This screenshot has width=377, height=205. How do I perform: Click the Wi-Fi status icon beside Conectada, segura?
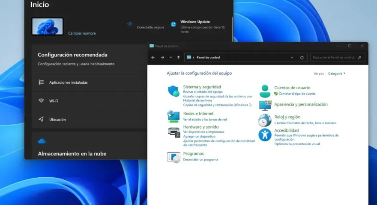pos(130,24)
